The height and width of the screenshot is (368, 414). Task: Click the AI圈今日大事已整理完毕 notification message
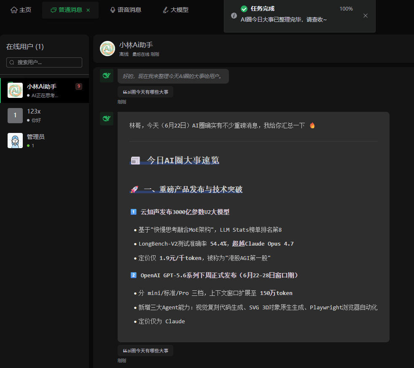(284, 19)
